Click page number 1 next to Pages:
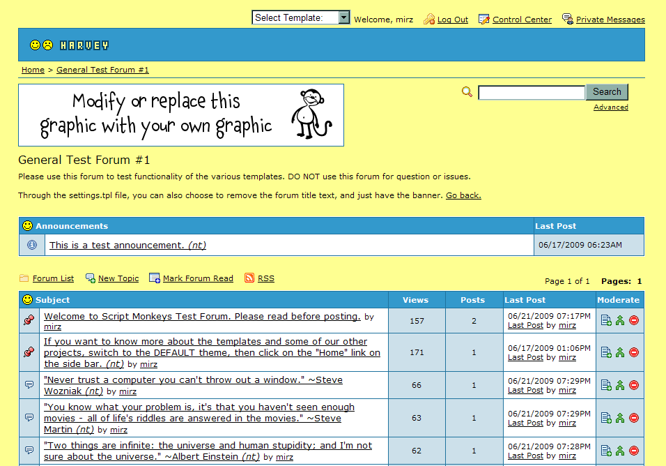The width and height of the screenshot is (666, 466). click(640, 281)
